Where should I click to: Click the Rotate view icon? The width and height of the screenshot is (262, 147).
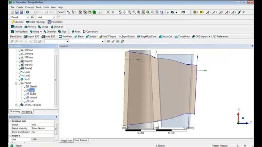click(x=120, y=12)
